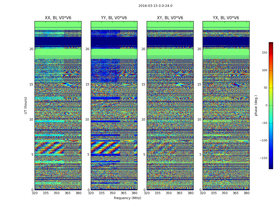Click the "UT (hours)" y-axis label
The height and width of the screenshot is (211, 277).
pos(26,105)
